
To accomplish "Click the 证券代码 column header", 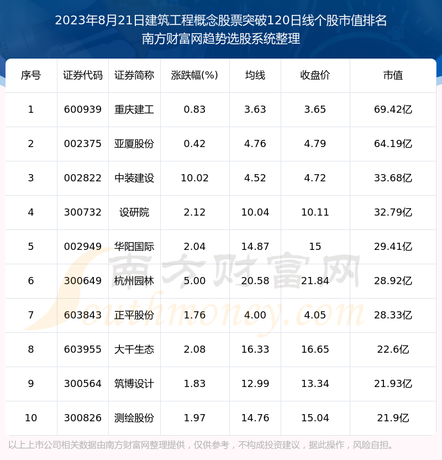I will tap(83, 75).
